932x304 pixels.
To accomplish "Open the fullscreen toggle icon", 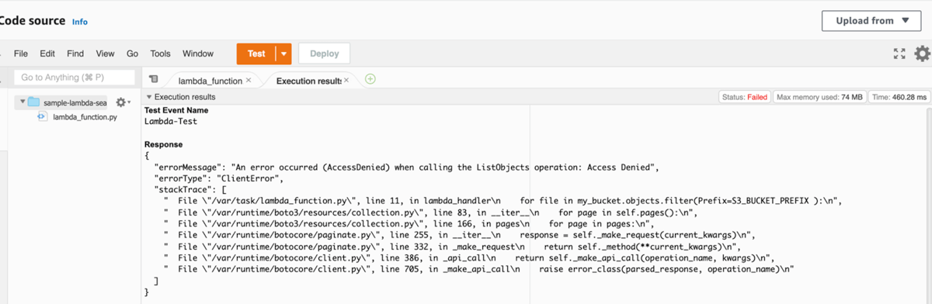I will 899,54.
